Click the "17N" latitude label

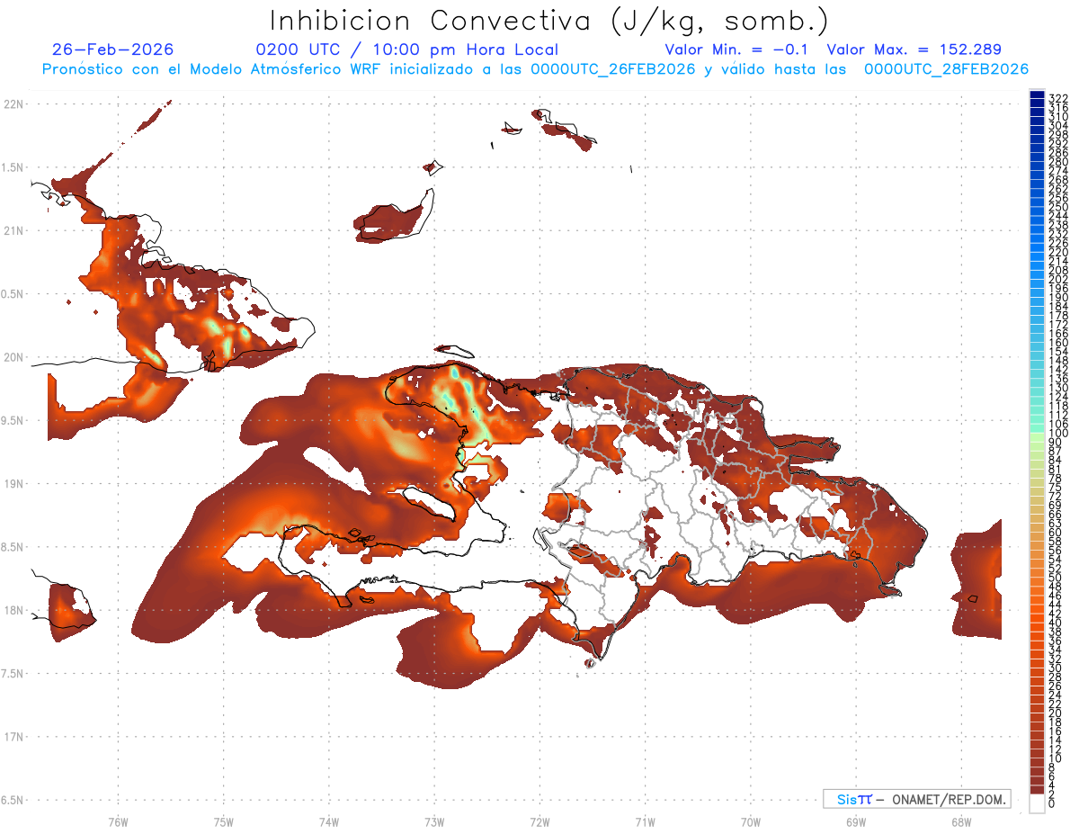tap(13, 738)
